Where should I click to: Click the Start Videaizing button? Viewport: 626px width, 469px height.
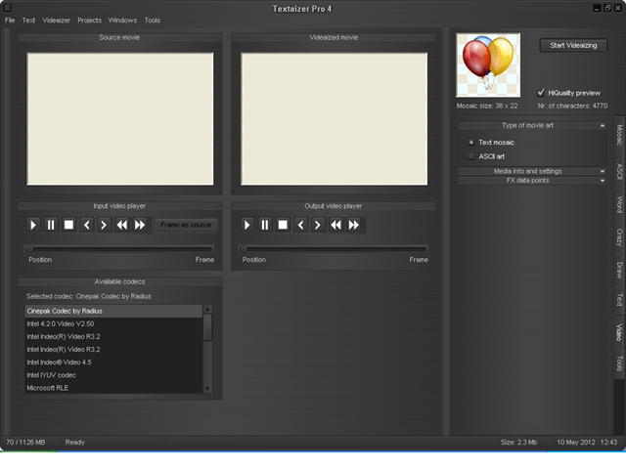573,45
